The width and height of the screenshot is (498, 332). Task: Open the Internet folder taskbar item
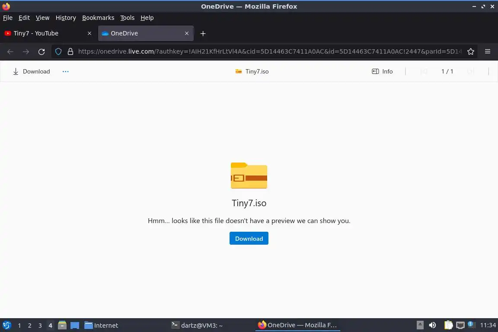click(101, 326)
